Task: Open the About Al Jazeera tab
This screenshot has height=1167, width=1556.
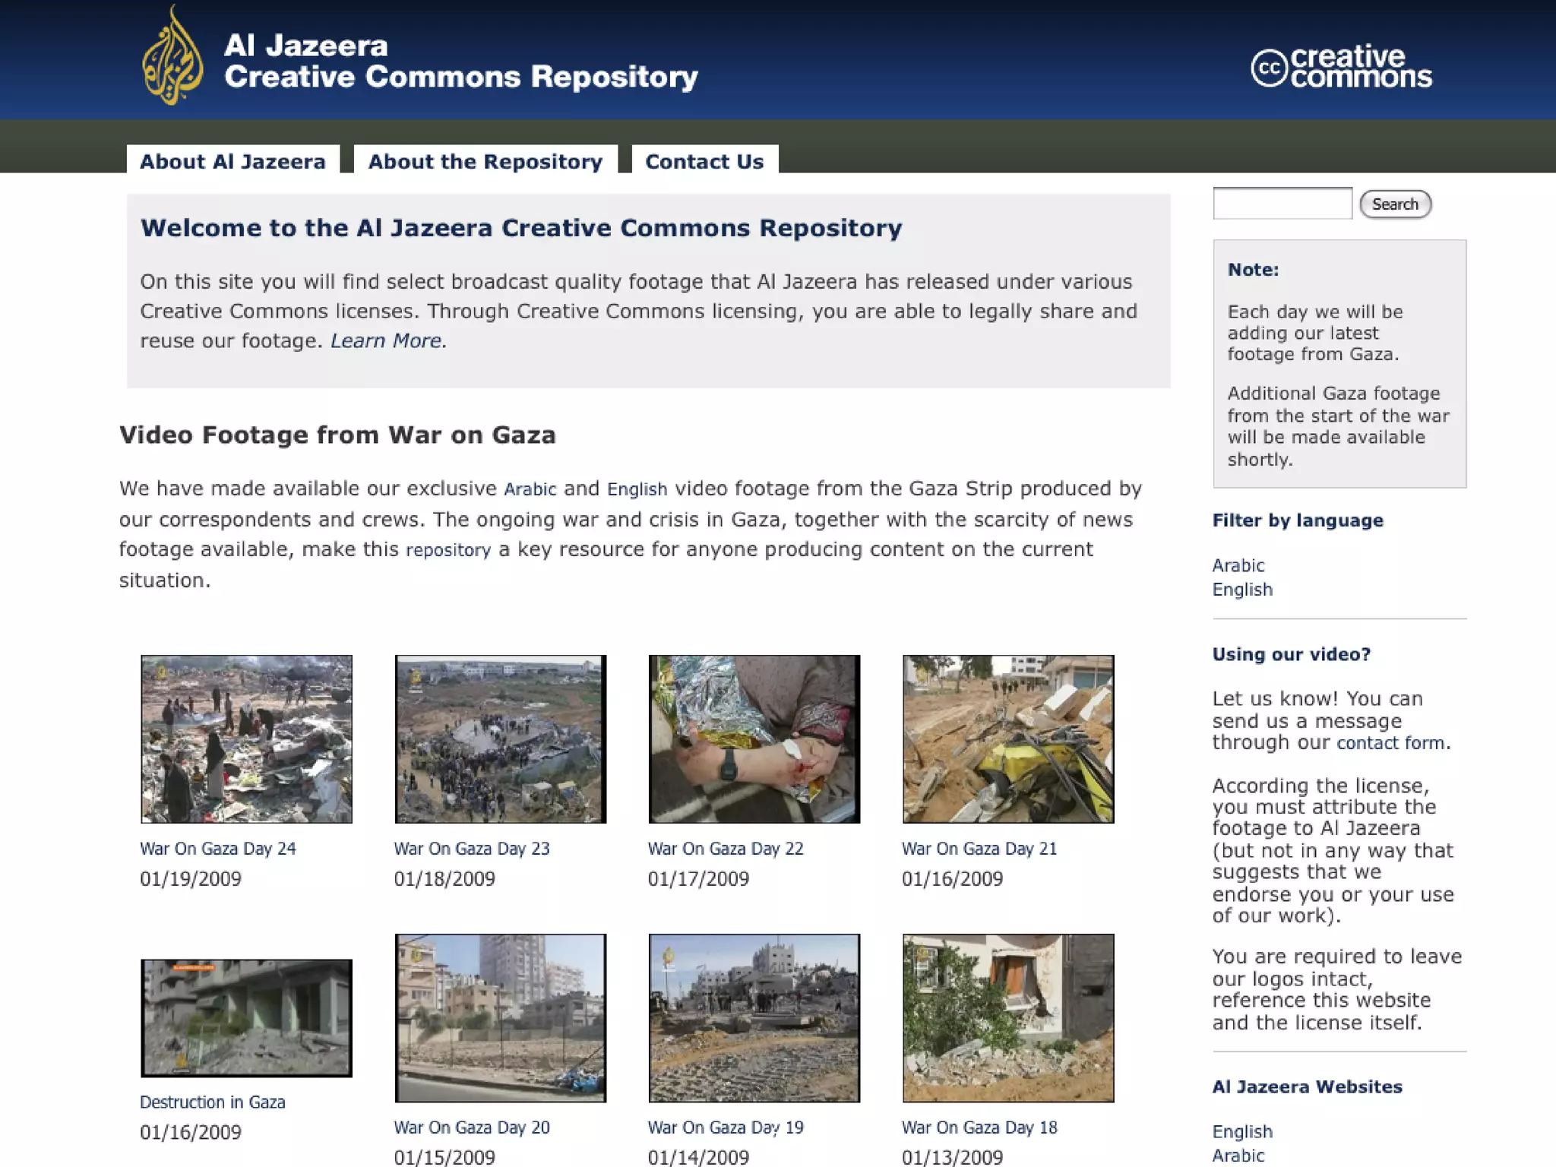Action: [x=232, y=161]
